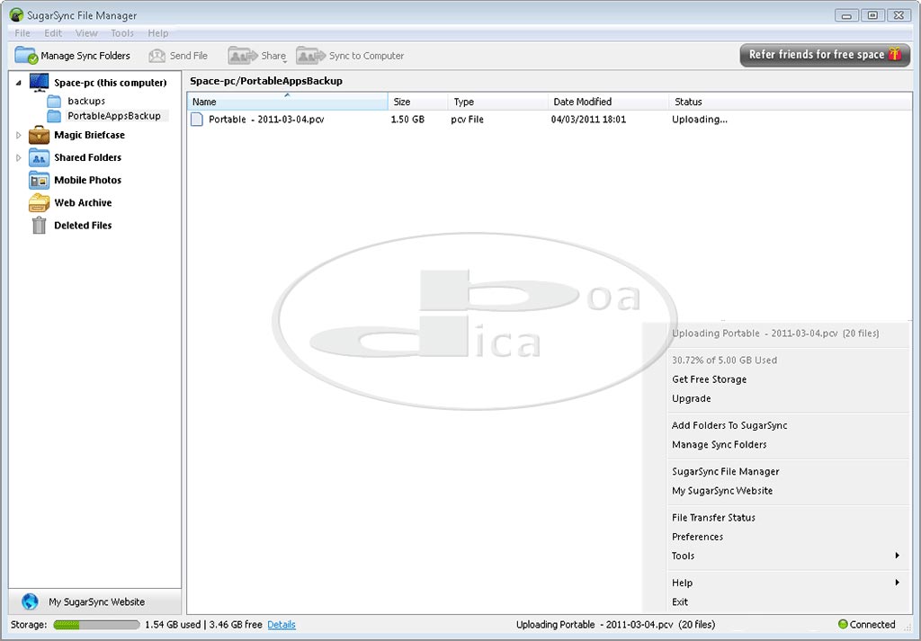Choose SugarSync File Manager in popup menu
This screenshot has height=641, width=921.
pos(726,471)
